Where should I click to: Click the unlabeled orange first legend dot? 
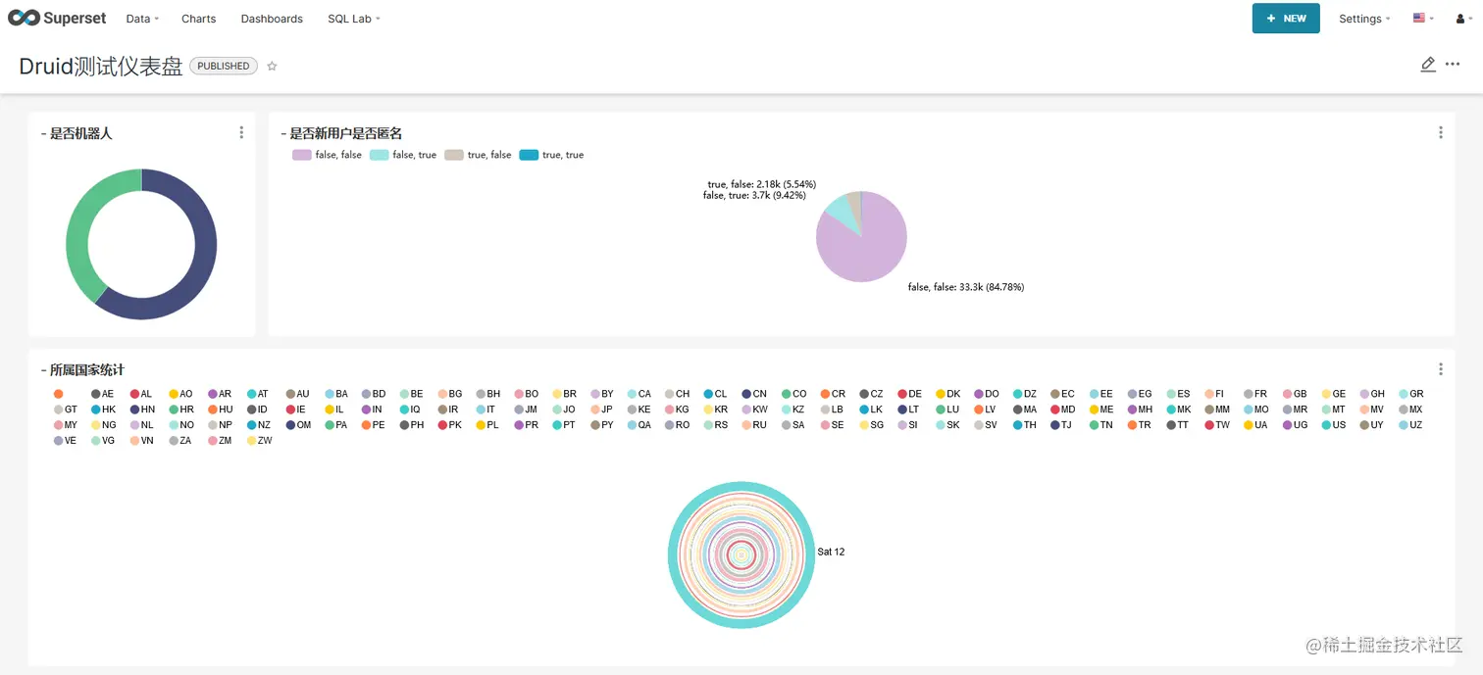coord(58,394)
